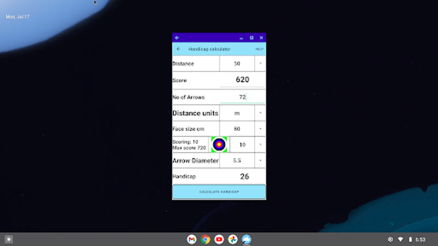
Task: Select the distance unit value m
Action: (x=237, y=113)
